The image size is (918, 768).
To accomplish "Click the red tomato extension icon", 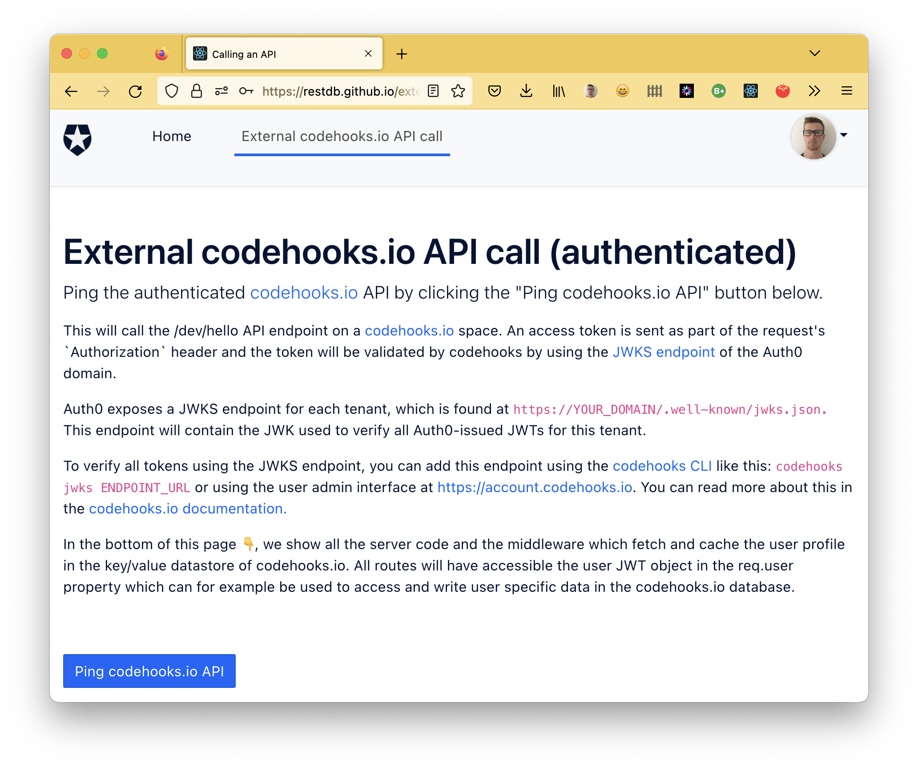I will coord(783,91).
